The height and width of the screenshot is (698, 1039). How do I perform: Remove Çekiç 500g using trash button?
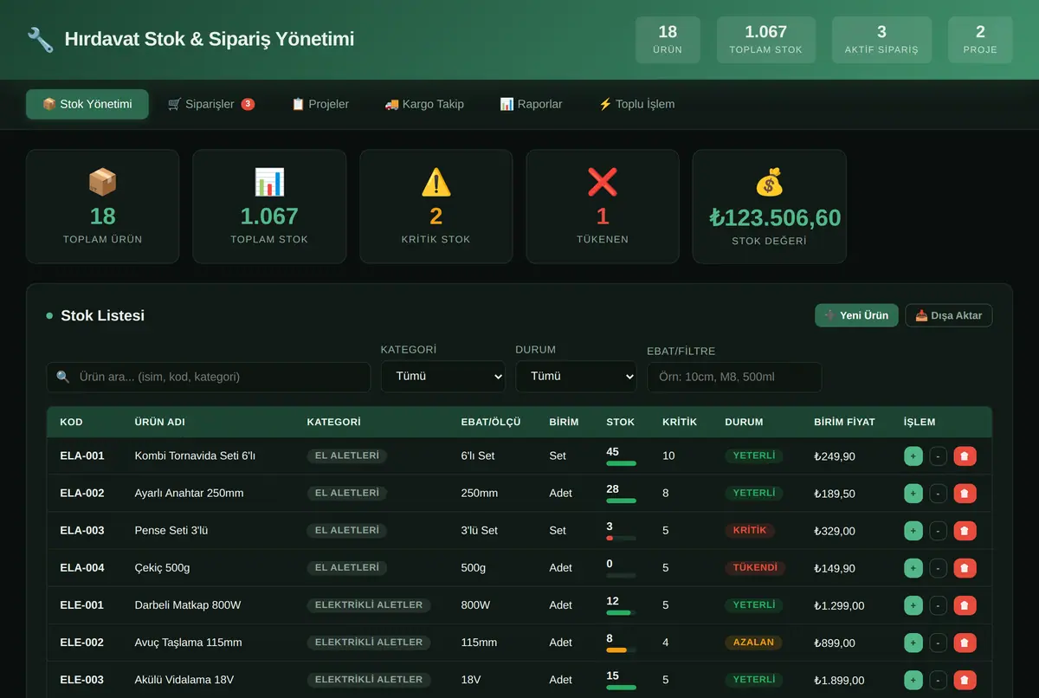[965, 568]
